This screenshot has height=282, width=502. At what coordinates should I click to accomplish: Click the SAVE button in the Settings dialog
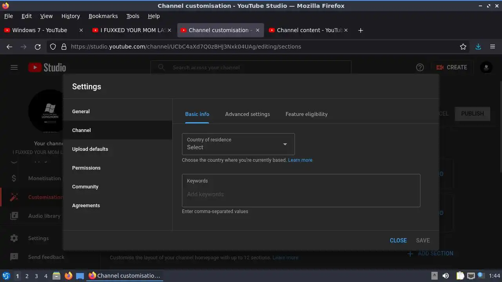point(423,240)
